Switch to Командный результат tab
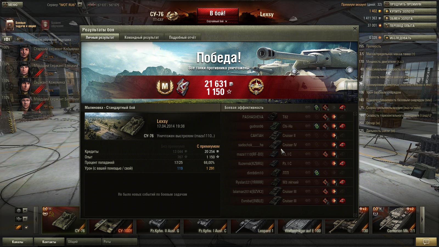The height and width of the screenshot is (247, 439). click(142, 37)
